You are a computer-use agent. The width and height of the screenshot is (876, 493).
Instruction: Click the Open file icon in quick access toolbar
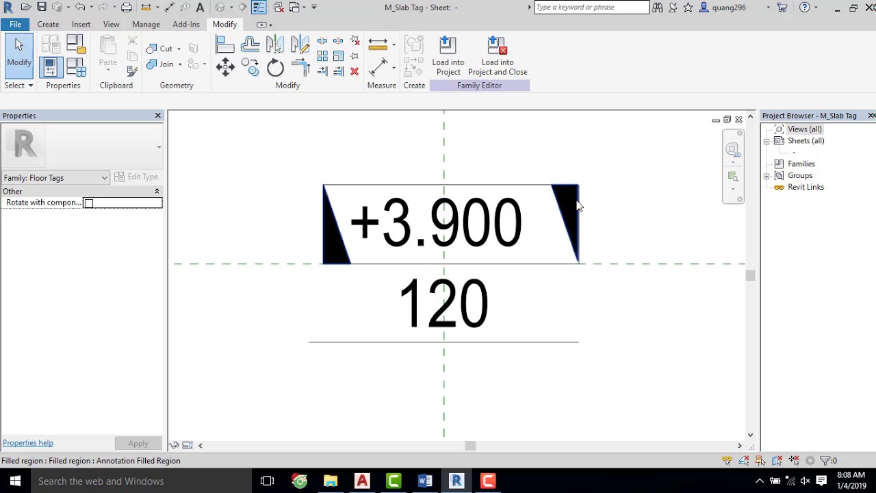coord(25,8)
